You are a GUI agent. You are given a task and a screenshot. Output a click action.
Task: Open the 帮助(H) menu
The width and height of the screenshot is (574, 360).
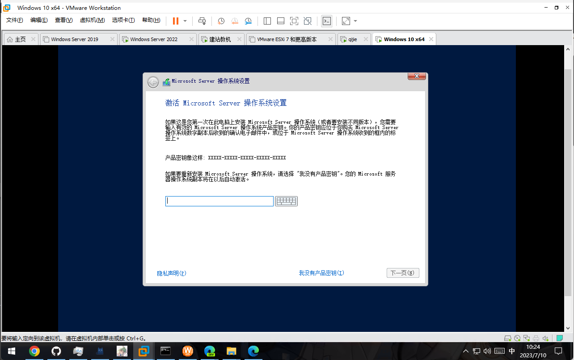tap(151, 20)
